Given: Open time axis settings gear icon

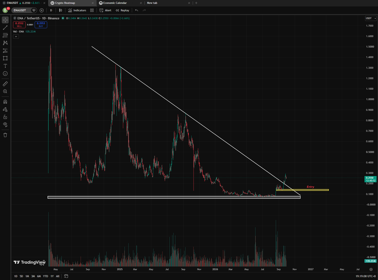Looking at the screenshot, I should (x=371, y=270).
